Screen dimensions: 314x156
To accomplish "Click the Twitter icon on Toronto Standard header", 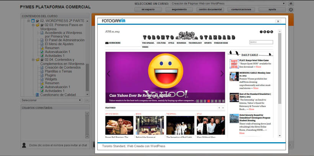I will click(x=265, y=32).
